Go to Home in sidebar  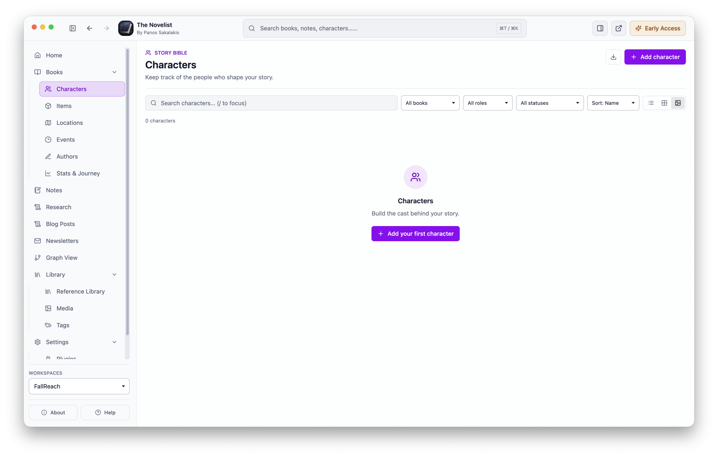(x=77, y=55)
